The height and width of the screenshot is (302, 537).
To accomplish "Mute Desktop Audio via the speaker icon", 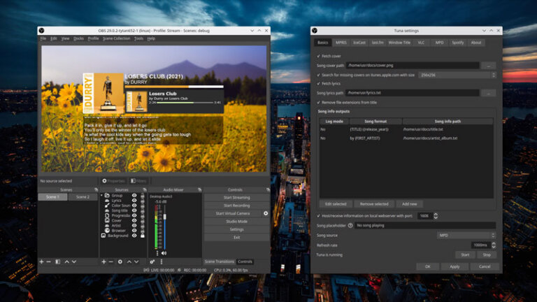I will point(164,252).
